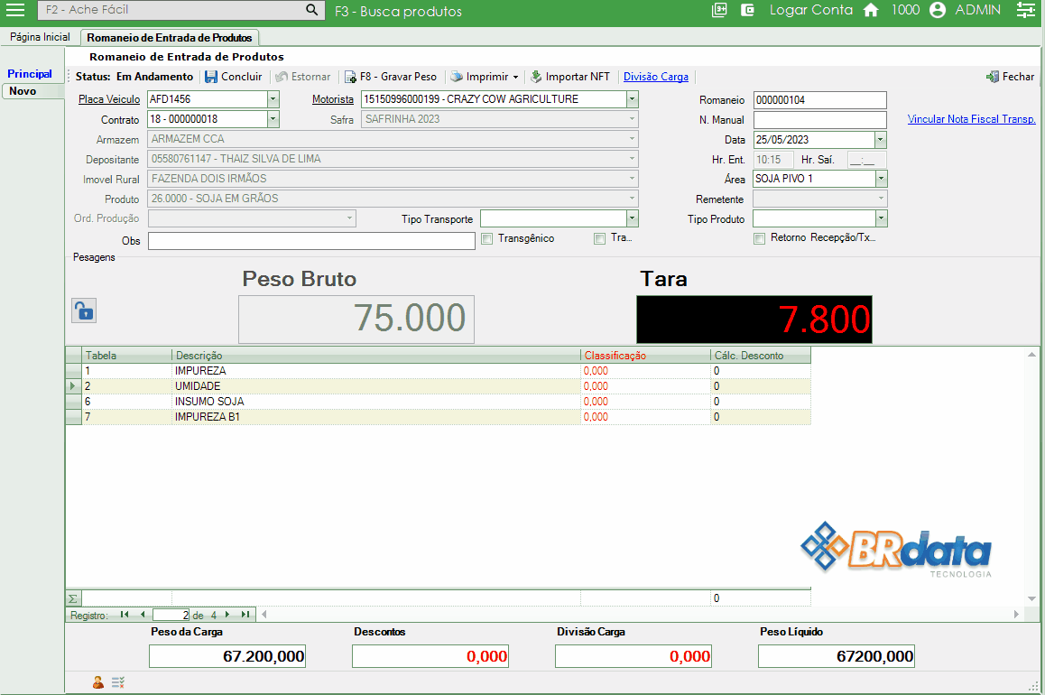Expand the Área dropdown SOJA PIVO 1
This screenshot has height=695, width=1045.
point(881,179)
